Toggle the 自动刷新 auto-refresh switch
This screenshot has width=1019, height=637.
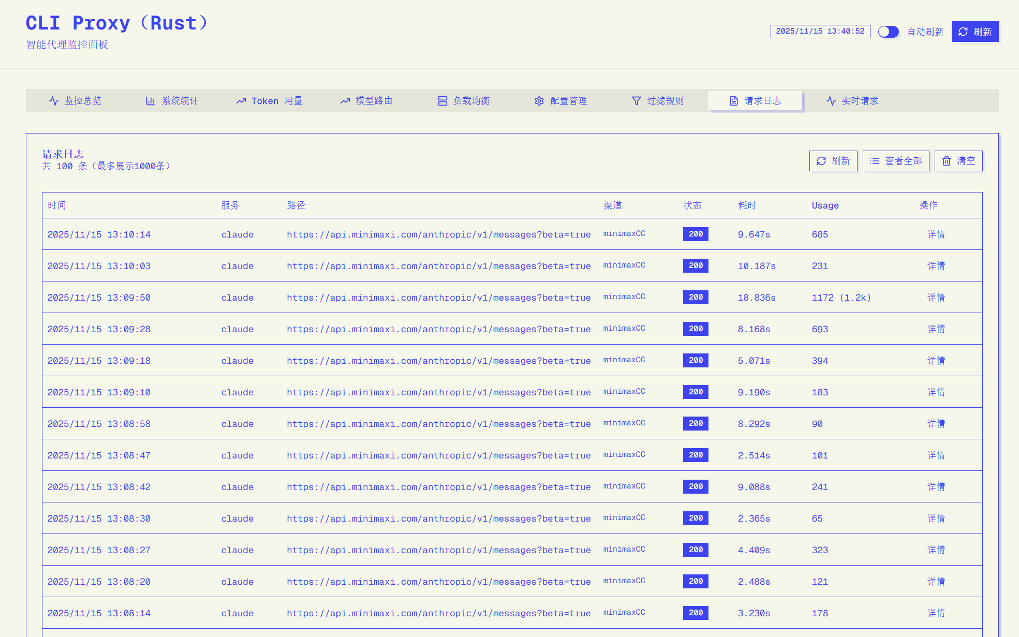pyautogui.click(x=888, y=32)
